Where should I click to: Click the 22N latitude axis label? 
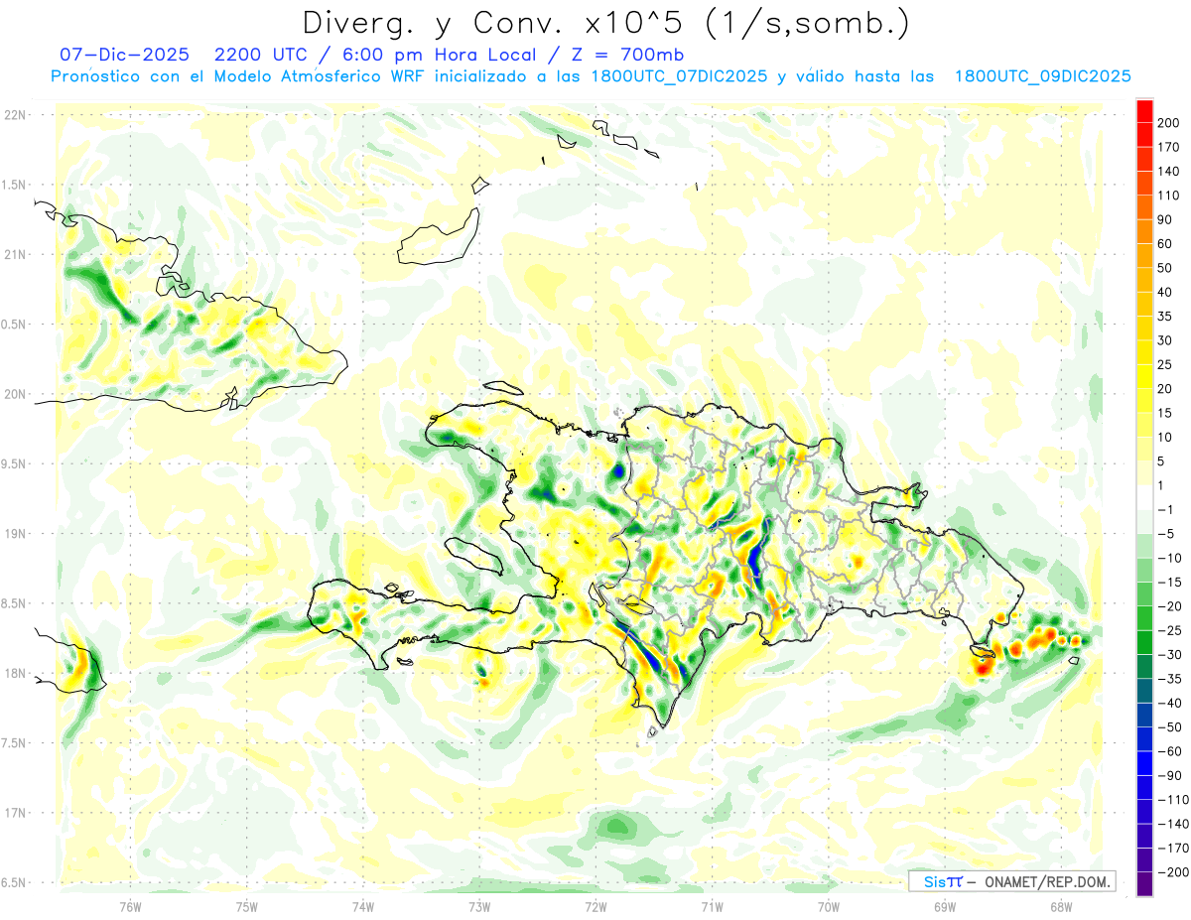15,115
